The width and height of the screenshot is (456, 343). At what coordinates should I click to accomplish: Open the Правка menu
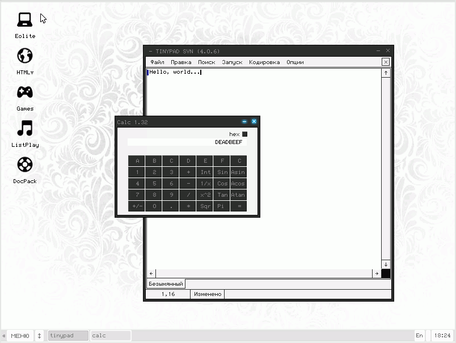point(181,62)
